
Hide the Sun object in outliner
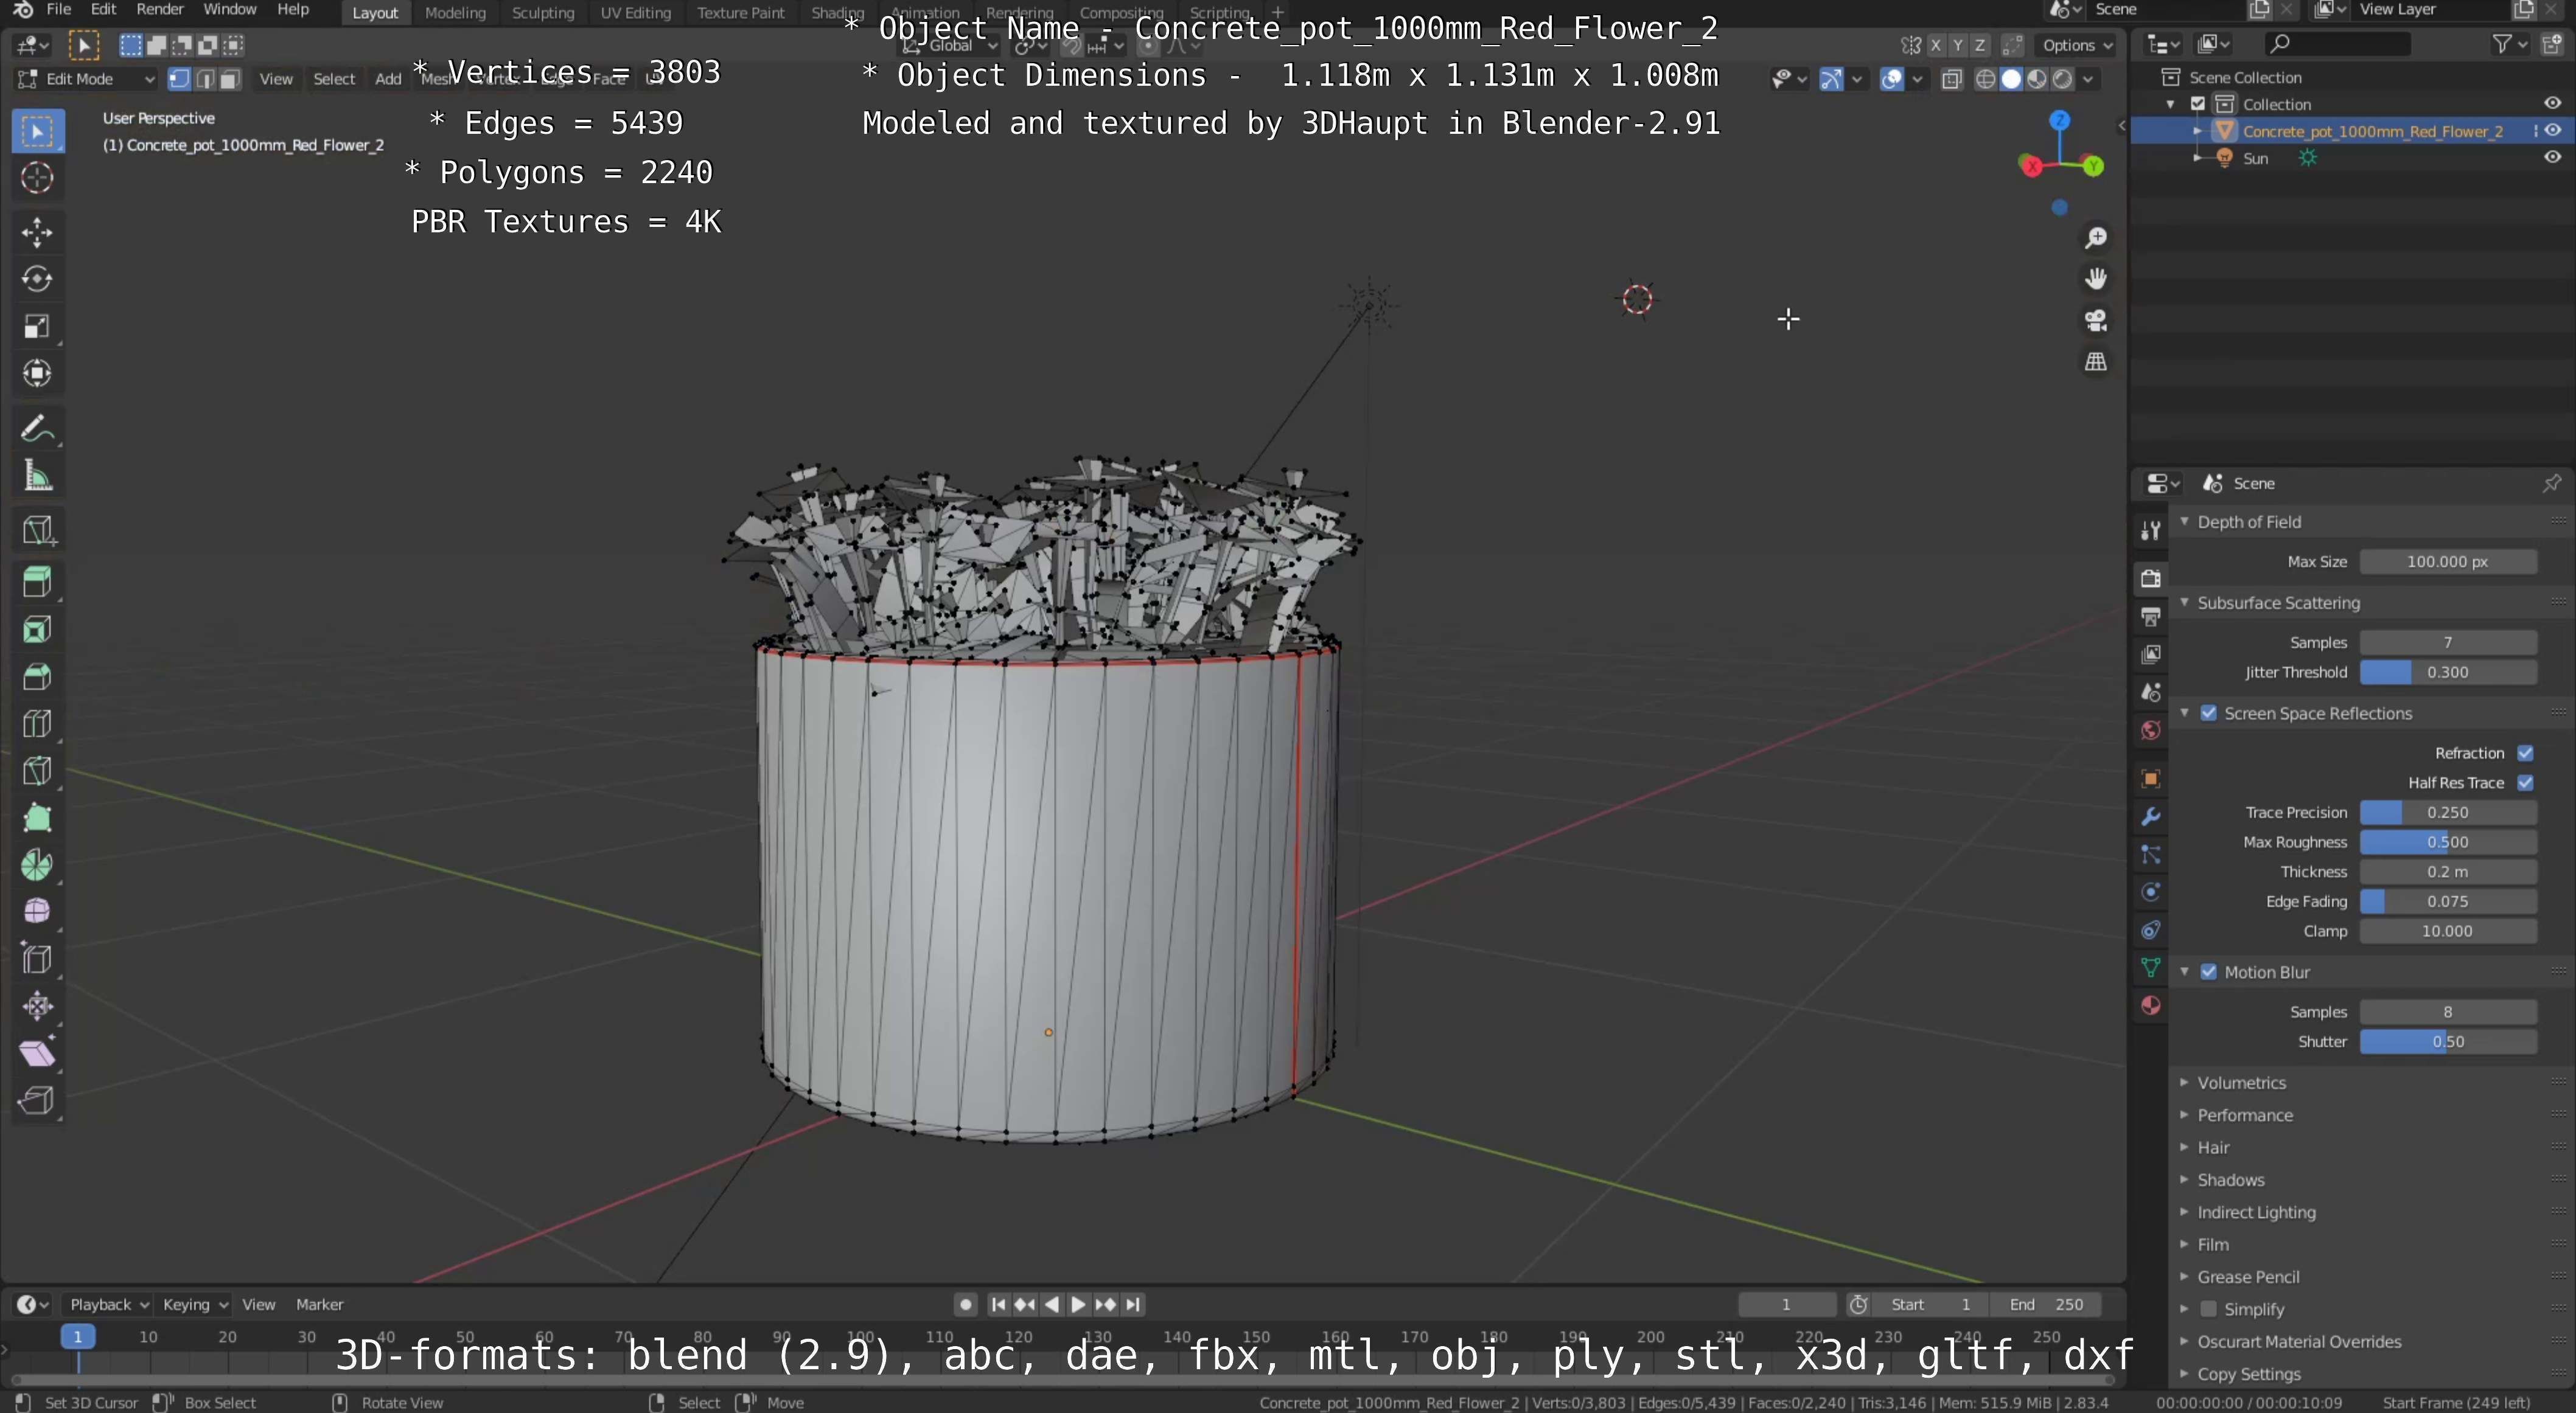point(2553,158)
